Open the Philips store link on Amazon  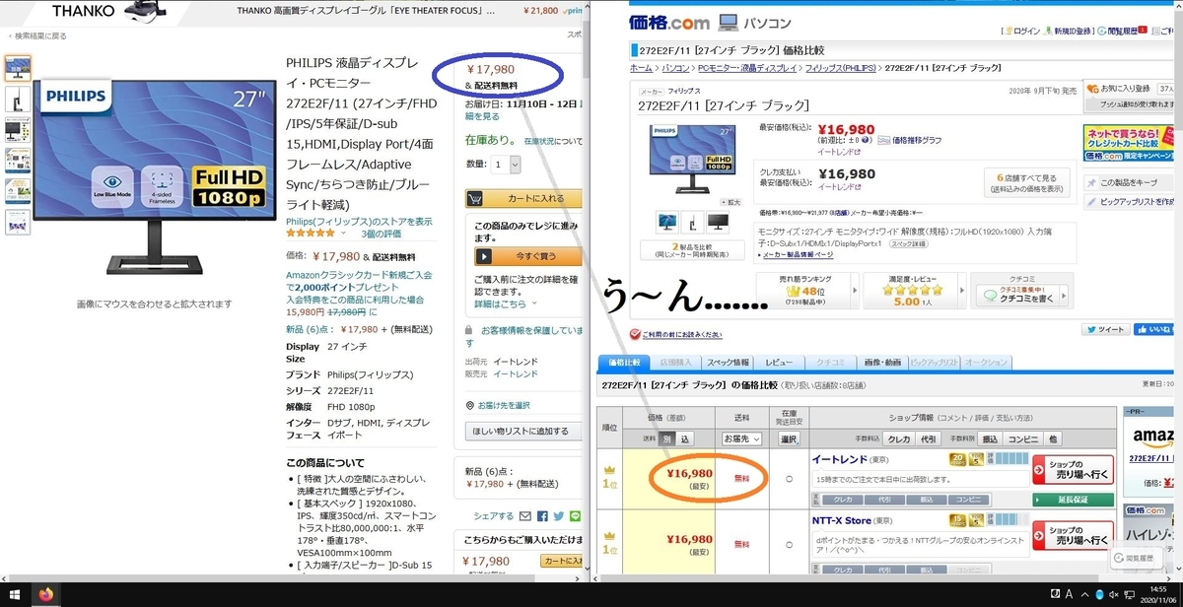click(x=359, y=222)
